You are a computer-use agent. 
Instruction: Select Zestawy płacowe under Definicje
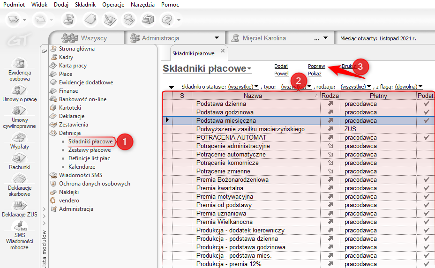point(90,150)
